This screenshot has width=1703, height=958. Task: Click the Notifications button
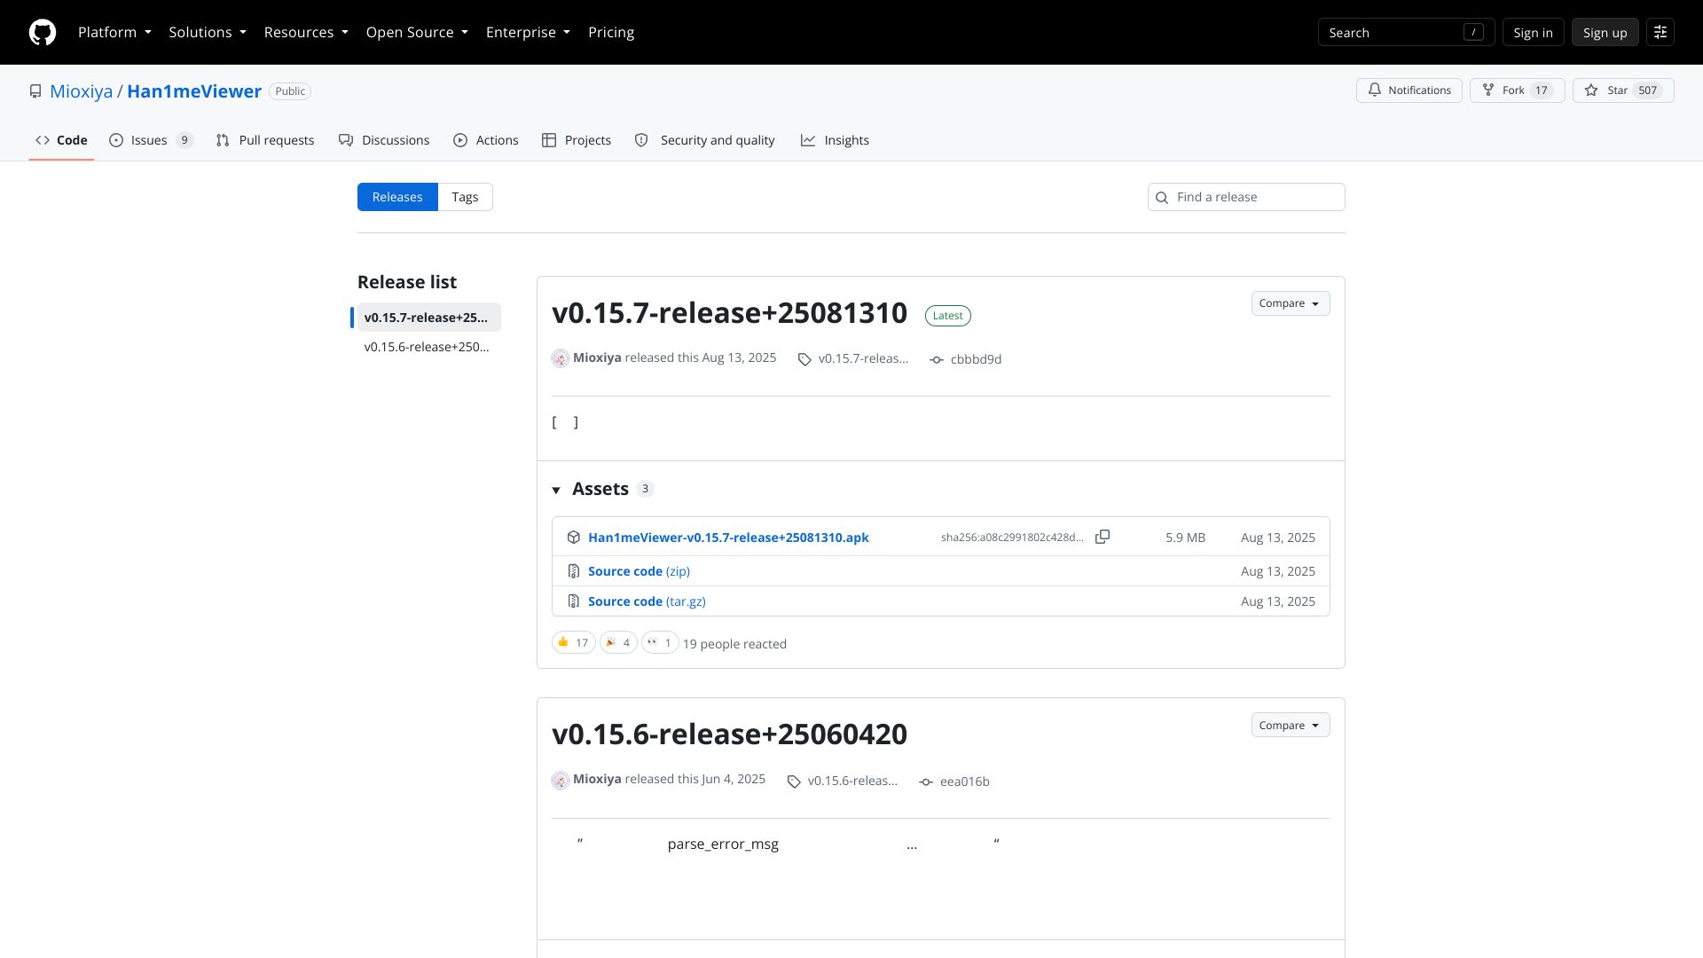pyautogui.click(x=1409, y=90)
